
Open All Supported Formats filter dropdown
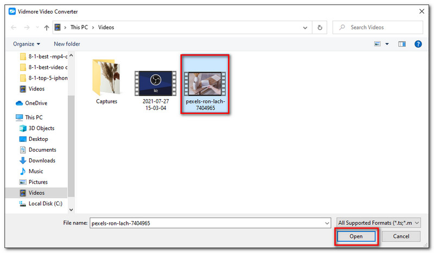click(x=378, y=223)
